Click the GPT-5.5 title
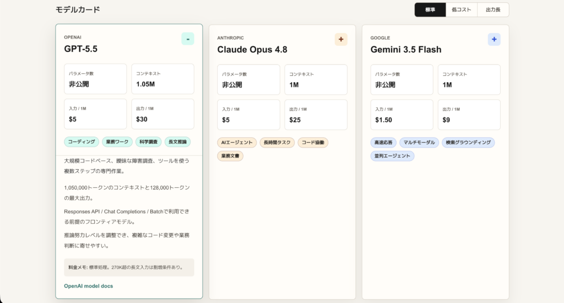This screenshot has height=303, width=564. (x=81, y=49)
